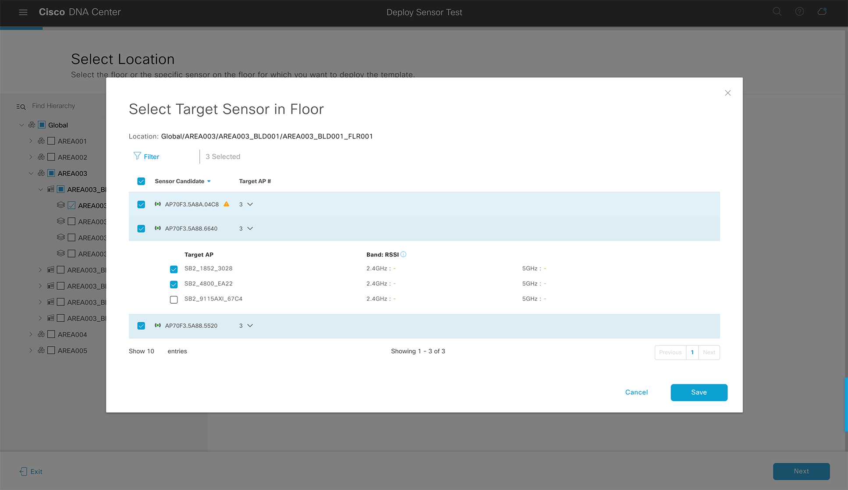Click the Next button at bottom right

pos(801,471)
